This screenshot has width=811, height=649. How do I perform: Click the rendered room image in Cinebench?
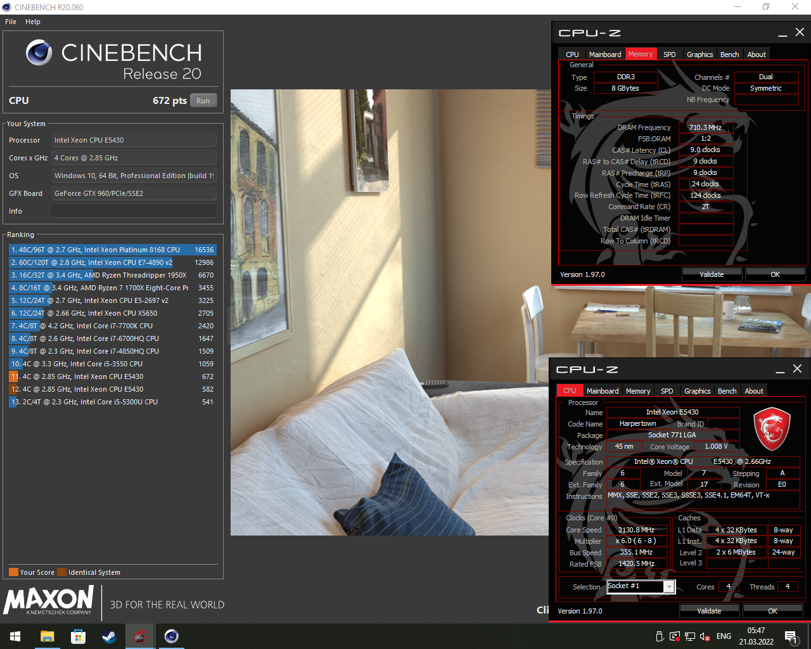[x=390, y=312]
